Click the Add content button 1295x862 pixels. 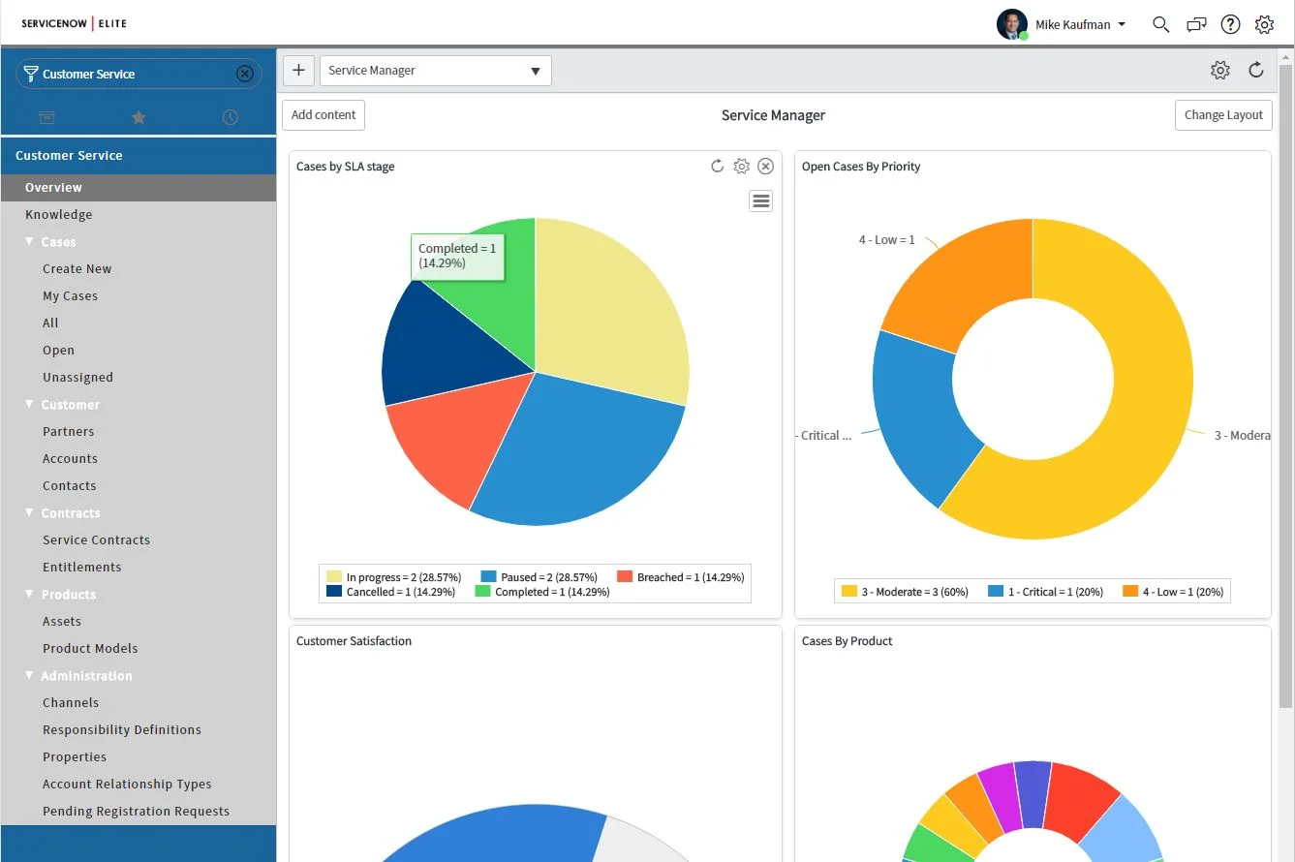[323, 114]
